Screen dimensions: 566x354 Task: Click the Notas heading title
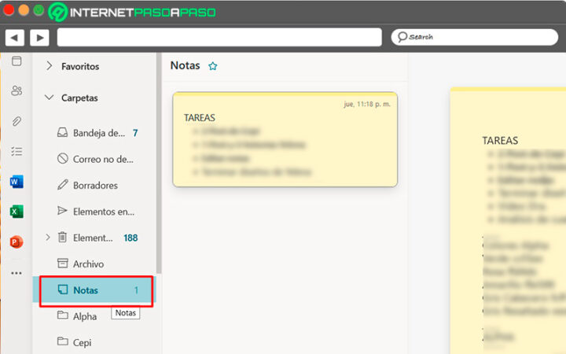(x=186, y=65)
